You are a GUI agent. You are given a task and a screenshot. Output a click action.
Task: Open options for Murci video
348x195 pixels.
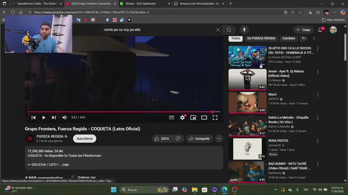(x=318, y=95)
